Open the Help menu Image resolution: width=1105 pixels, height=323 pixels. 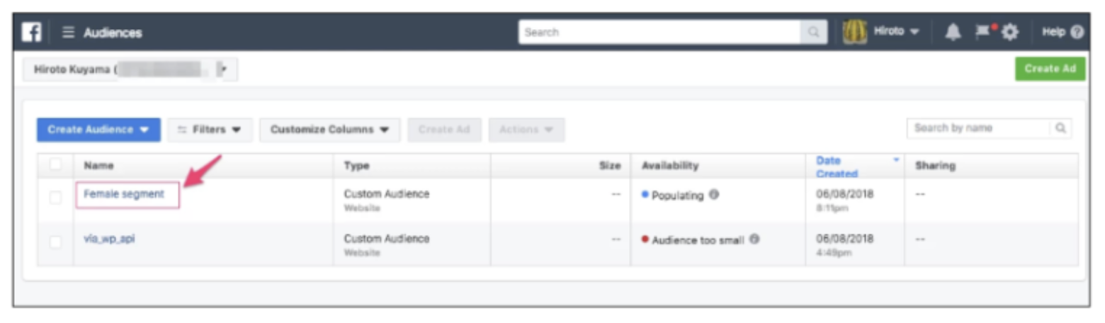tap(1062, 33)
